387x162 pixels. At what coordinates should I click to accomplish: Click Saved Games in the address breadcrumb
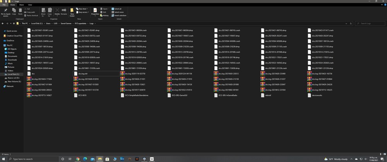(x=65, y=24)
